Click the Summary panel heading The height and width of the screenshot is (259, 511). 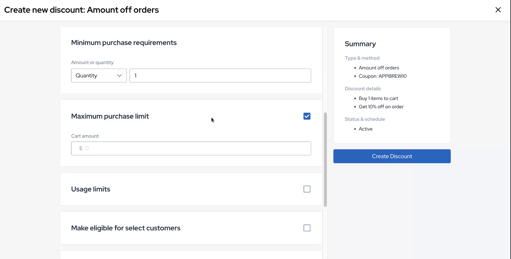pyautogui.click(x=360, y=44)
